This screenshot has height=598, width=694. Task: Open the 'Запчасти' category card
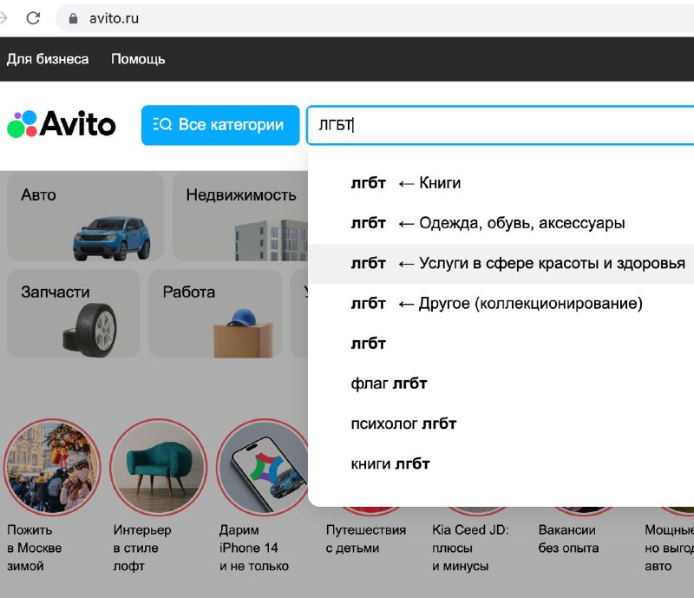(x=74, y=313)
